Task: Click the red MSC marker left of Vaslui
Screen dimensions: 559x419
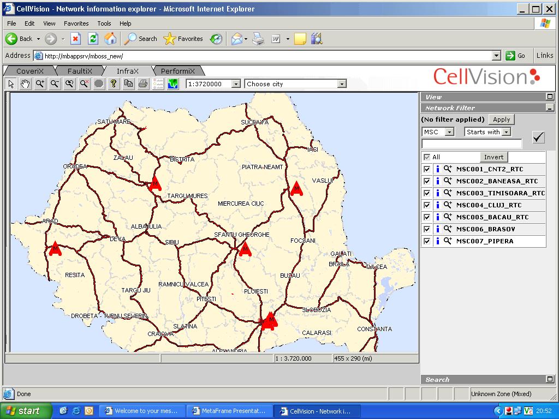Action: 296,189
